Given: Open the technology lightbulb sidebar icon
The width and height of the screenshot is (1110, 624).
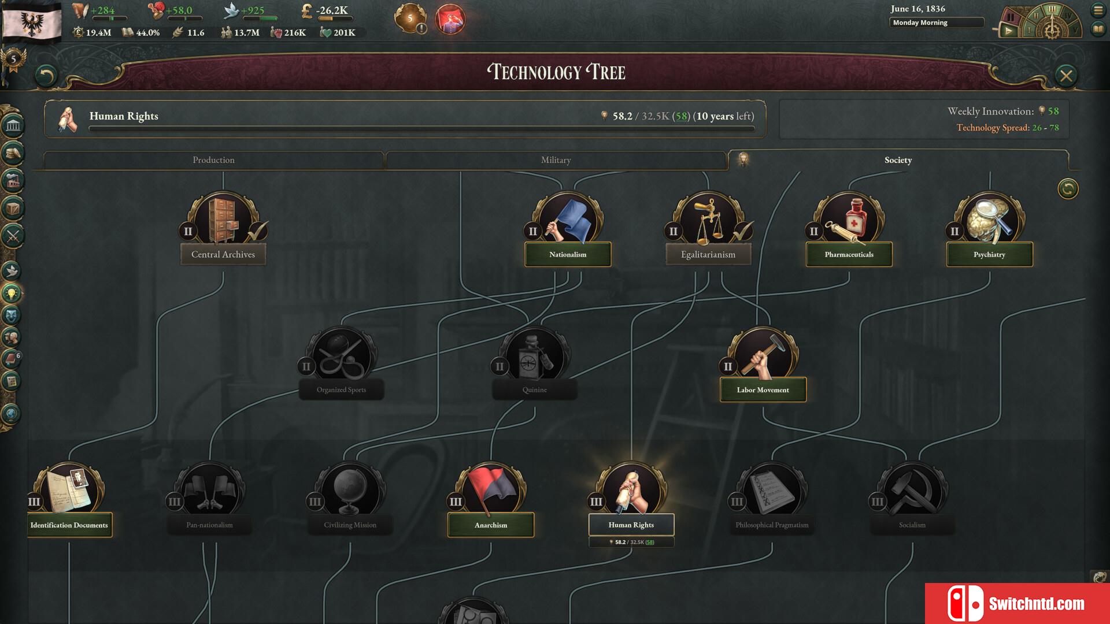Looking at the screenshot, I should 12,293.
